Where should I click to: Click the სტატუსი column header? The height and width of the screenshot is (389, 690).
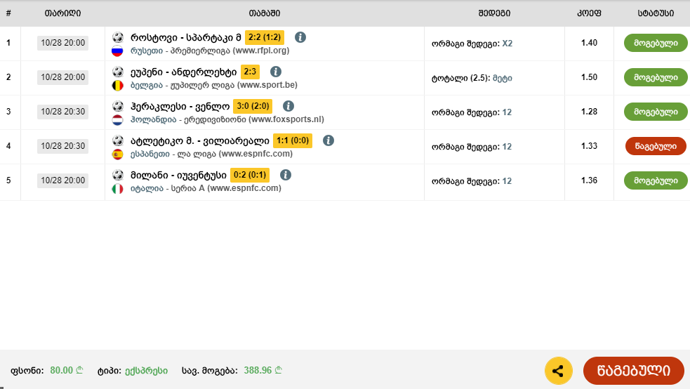point(656,13)
